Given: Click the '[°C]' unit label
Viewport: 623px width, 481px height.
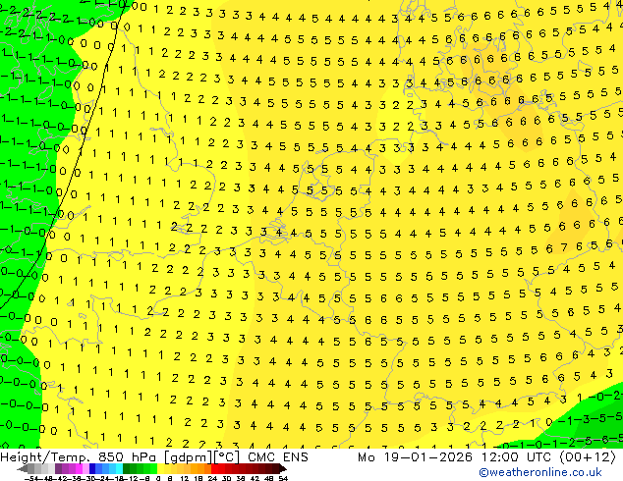Looking at the screenshot, I should [226, 457].
